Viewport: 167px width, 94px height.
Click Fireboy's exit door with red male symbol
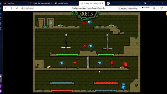click(41, 22)
